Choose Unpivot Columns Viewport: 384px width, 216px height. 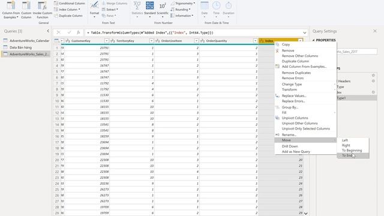point(305,118)
